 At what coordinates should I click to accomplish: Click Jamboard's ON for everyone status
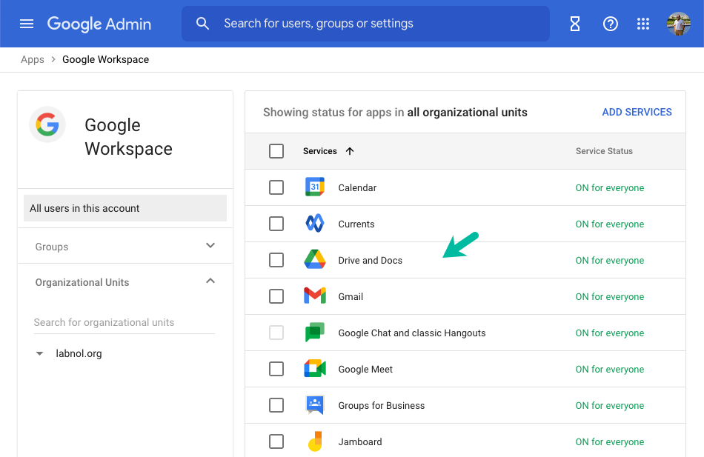610,442
